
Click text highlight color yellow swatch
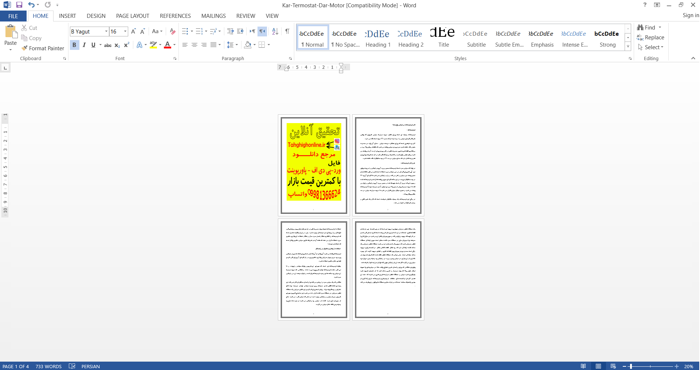(153, 45)
